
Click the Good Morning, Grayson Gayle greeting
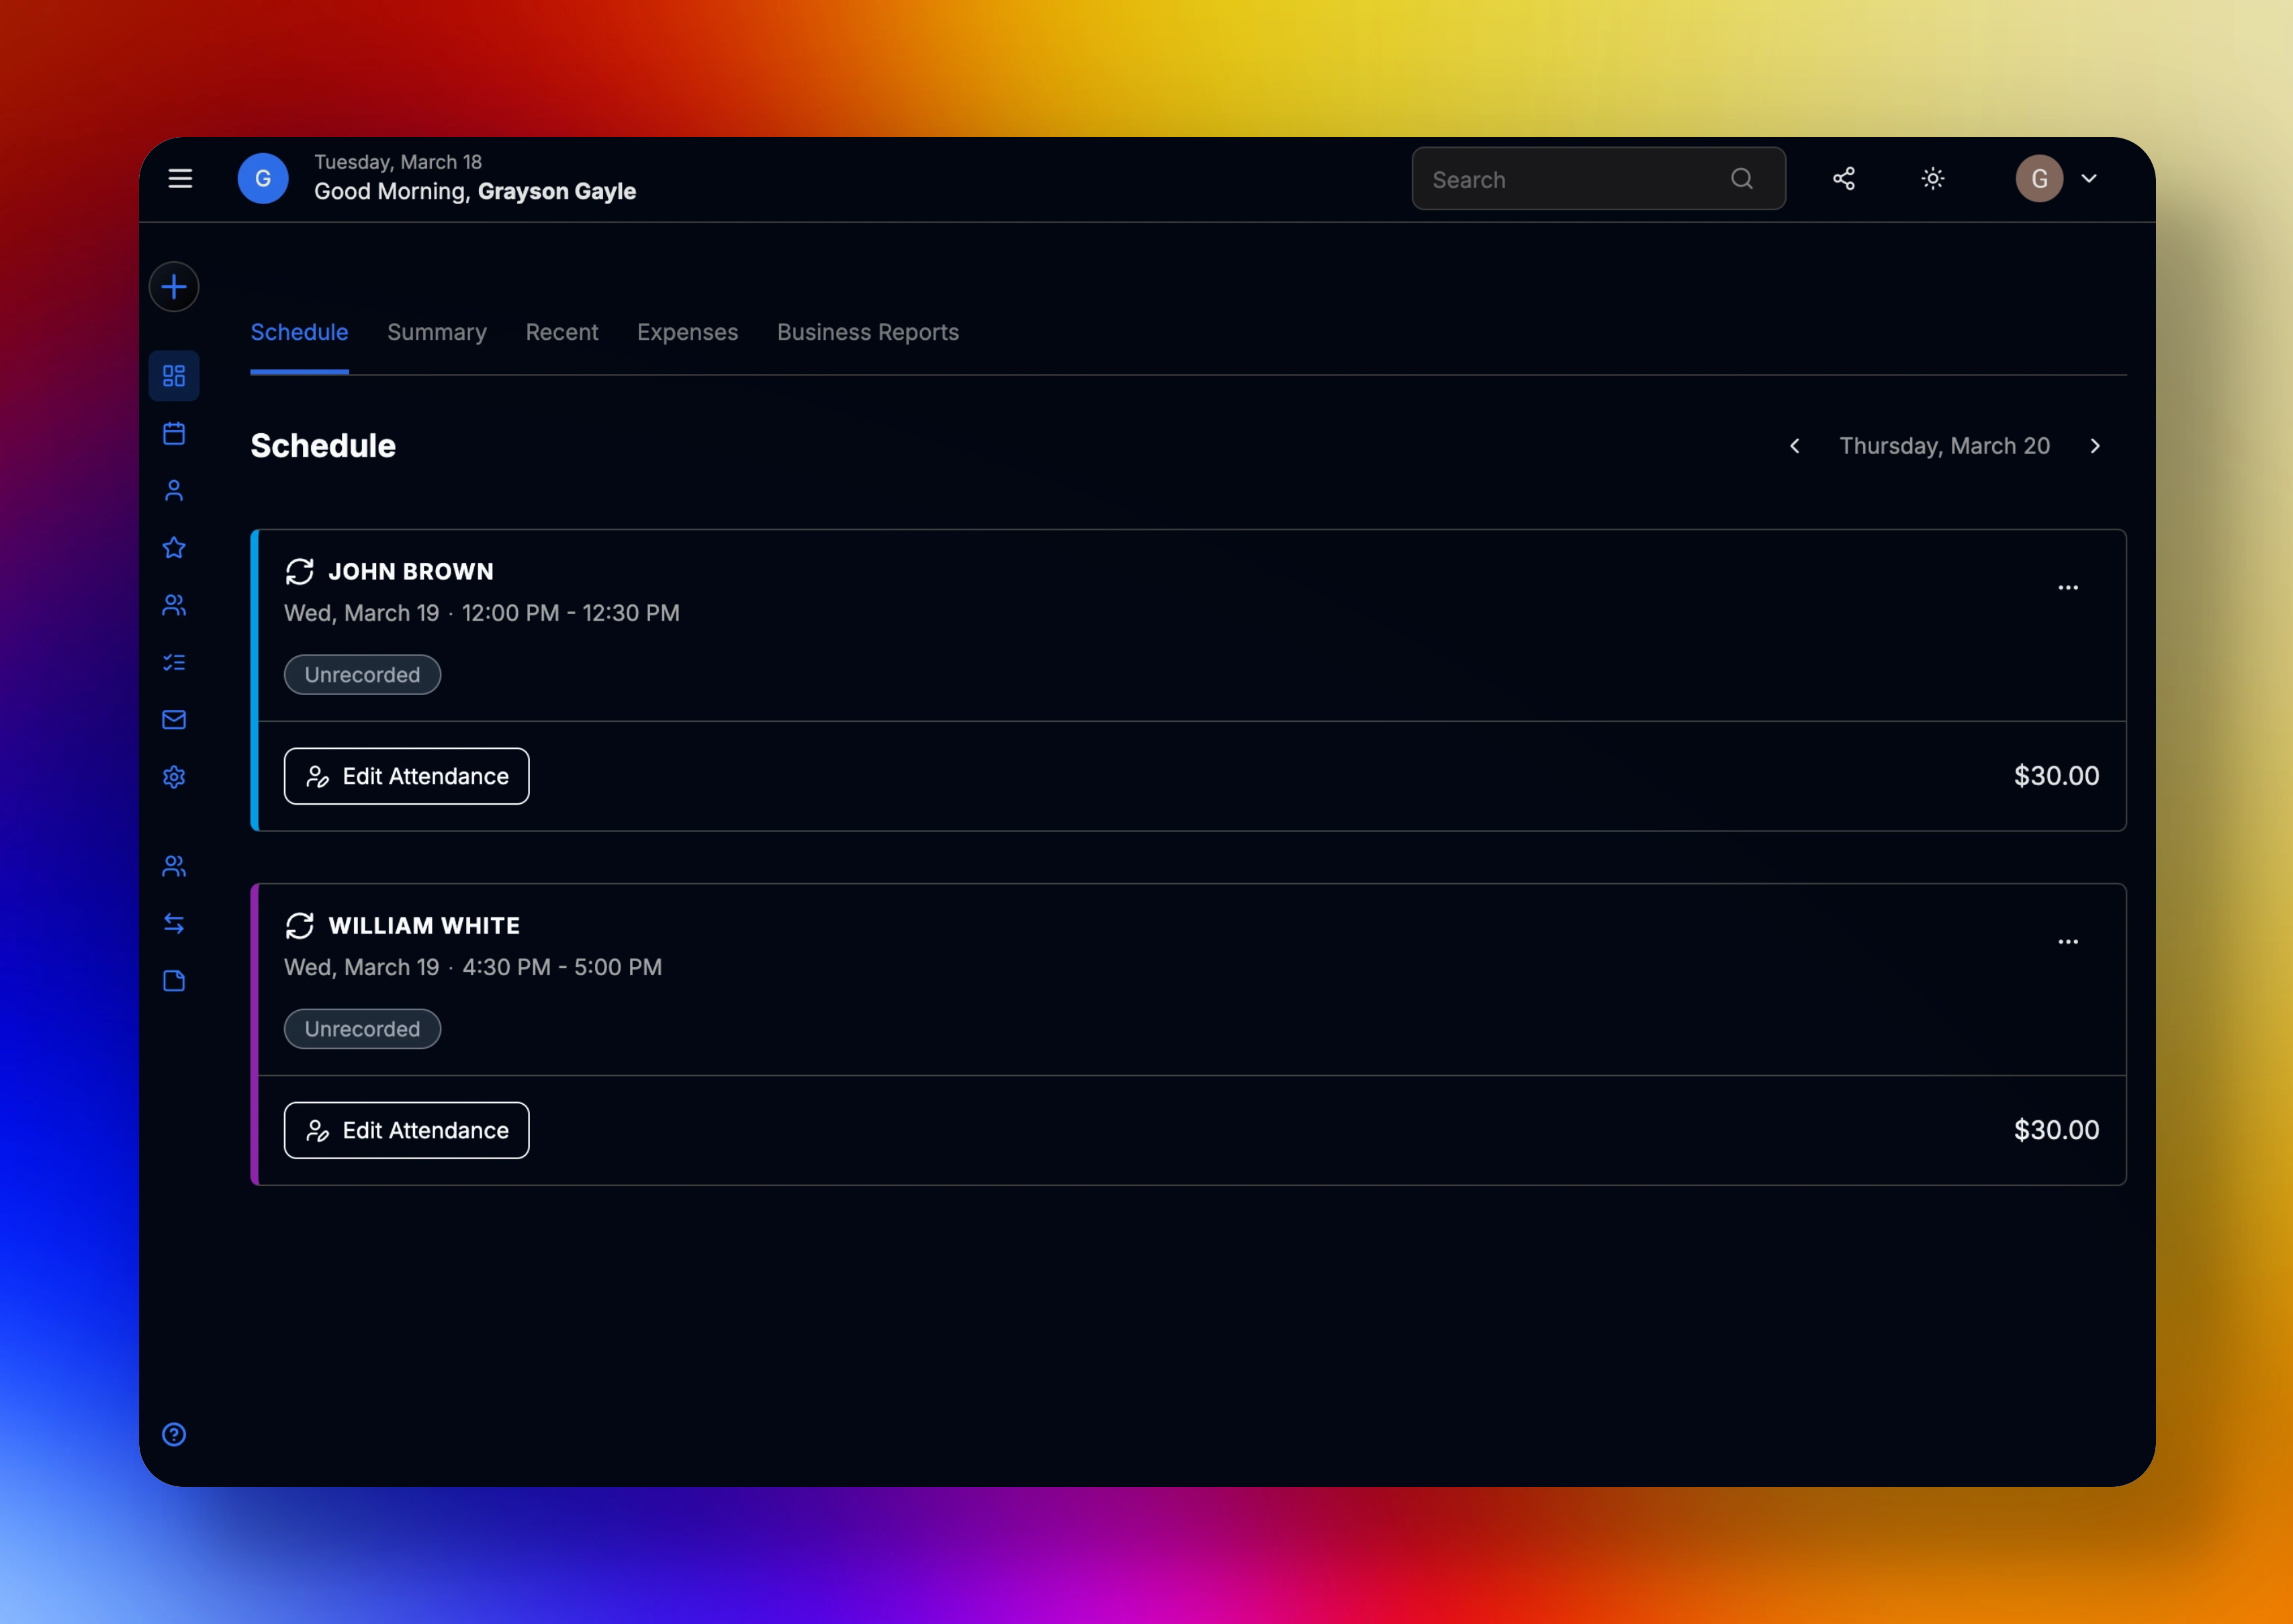(x=475, y=191)
